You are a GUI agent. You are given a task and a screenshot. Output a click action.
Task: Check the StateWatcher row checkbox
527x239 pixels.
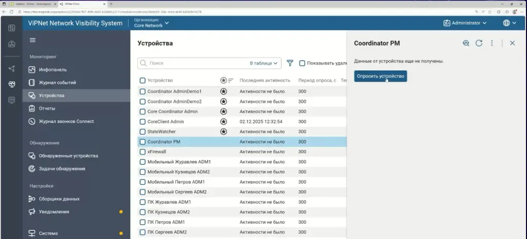(143, 132)
